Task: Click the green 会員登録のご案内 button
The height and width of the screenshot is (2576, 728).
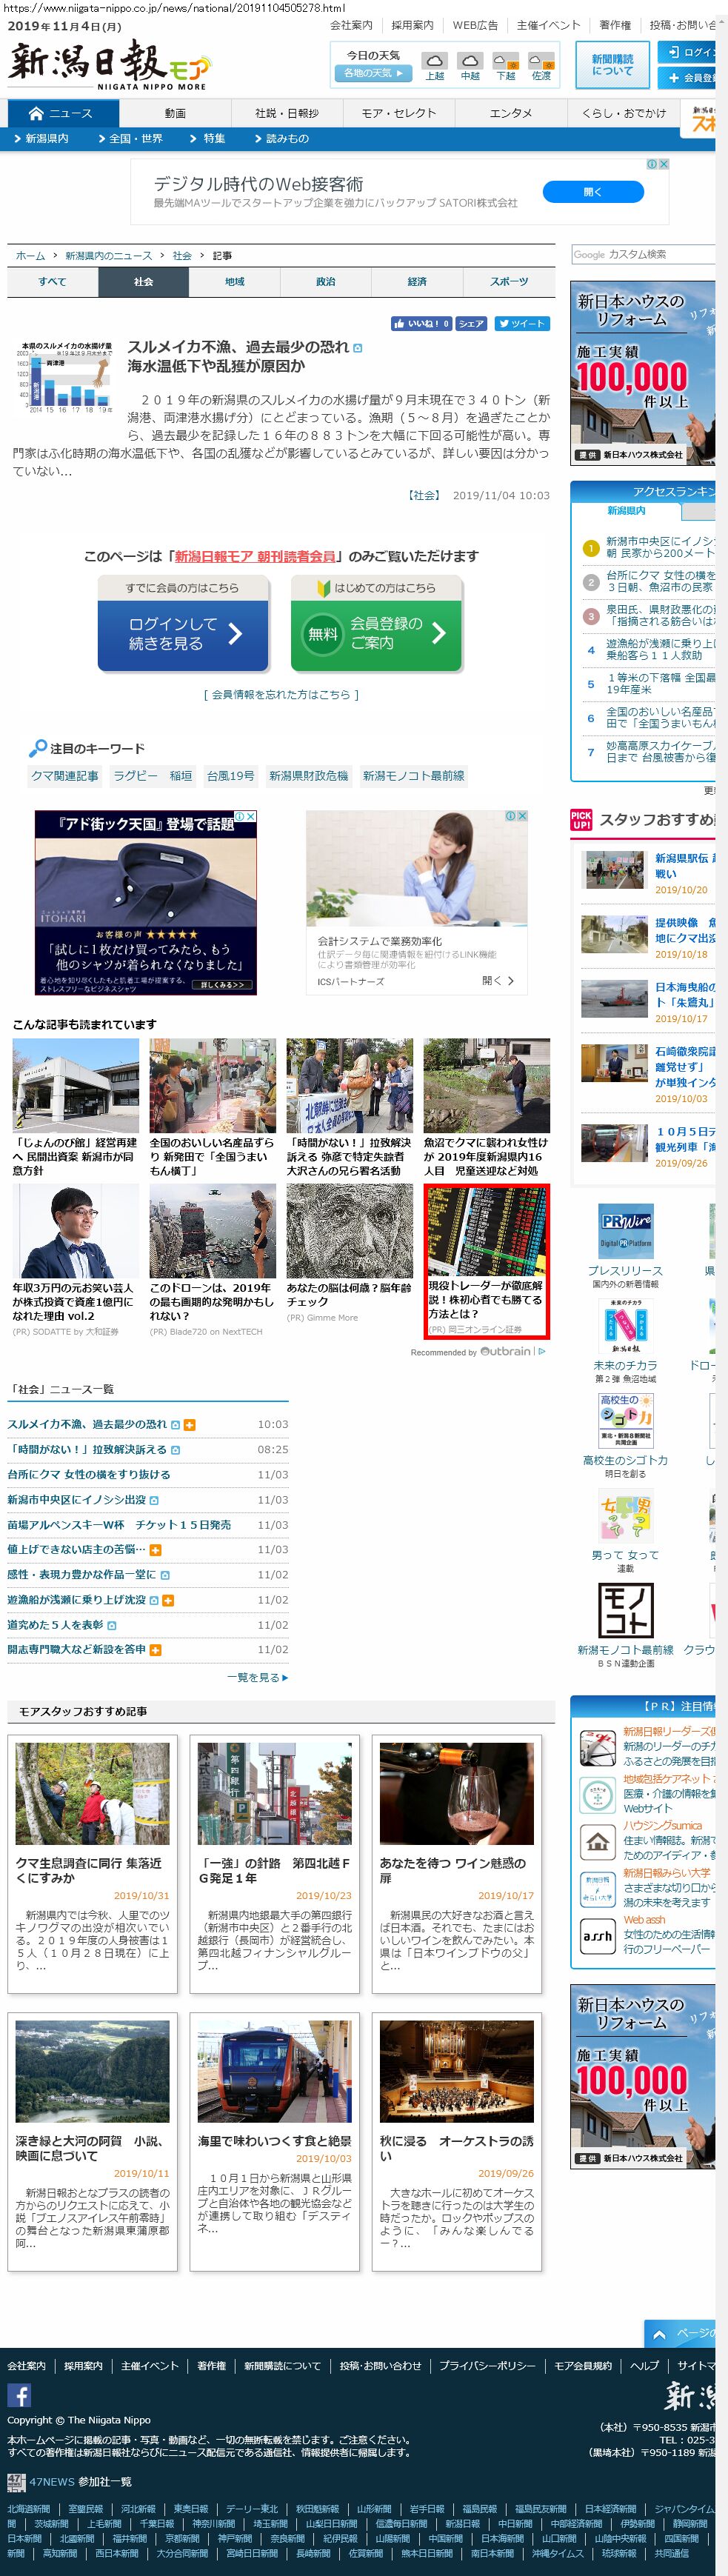Action: tap(376, 633)
